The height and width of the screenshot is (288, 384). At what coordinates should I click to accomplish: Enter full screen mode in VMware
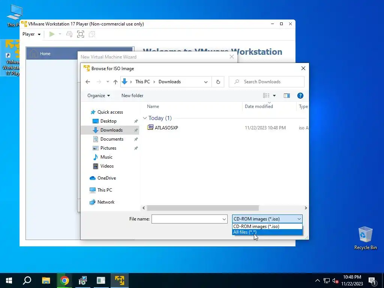point(80,34)
